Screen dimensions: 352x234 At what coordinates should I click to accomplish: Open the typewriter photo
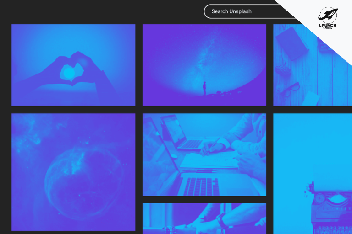[313, 174]
